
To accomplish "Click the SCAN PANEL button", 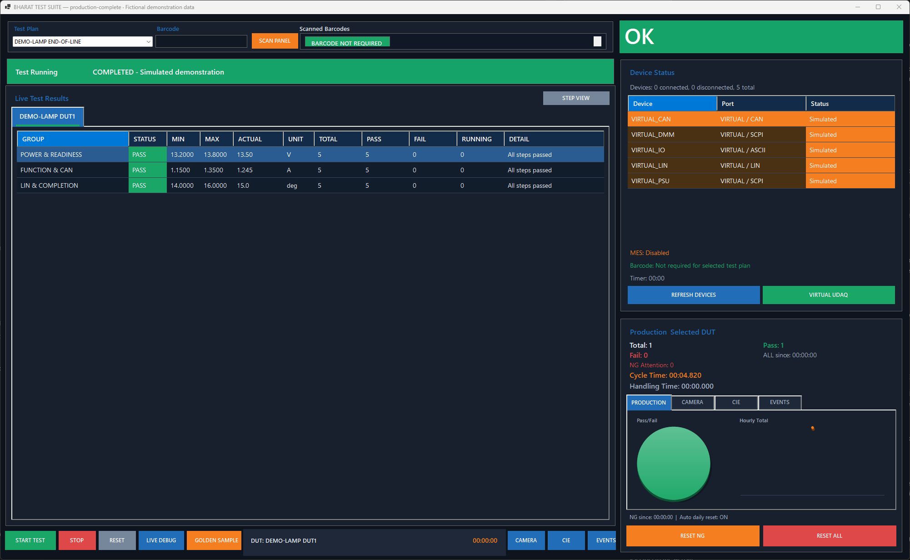I will pyautogui.click(x=275, y=41).
